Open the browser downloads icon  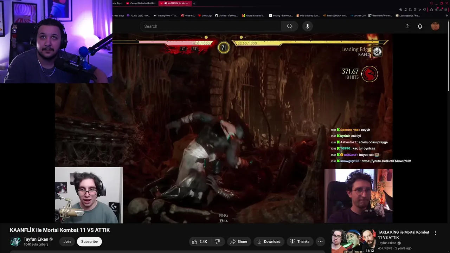click(441, 10)
